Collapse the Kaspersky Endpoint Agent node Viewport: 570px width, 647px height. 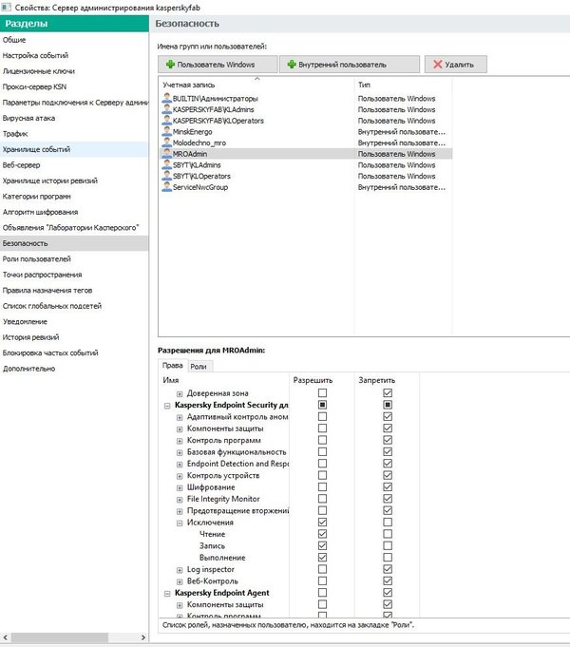pyautogui.click(x=167, y=594)
